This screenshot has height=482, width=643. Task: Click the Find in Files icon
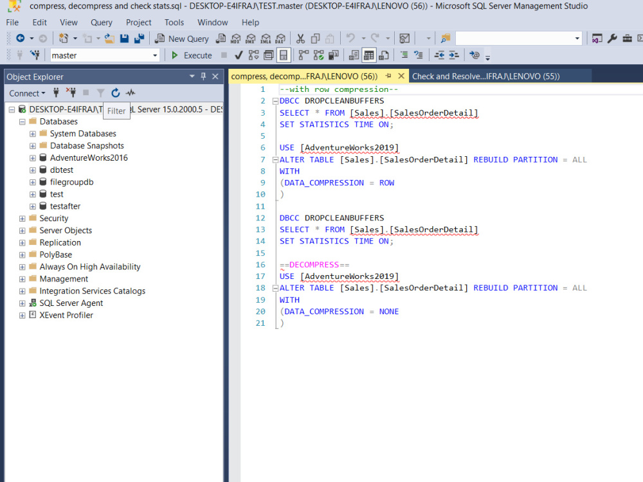[x=446, y=39]
